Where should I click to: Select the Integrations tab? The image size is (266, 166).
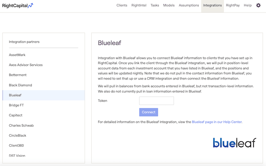click(x=212, y=6)
